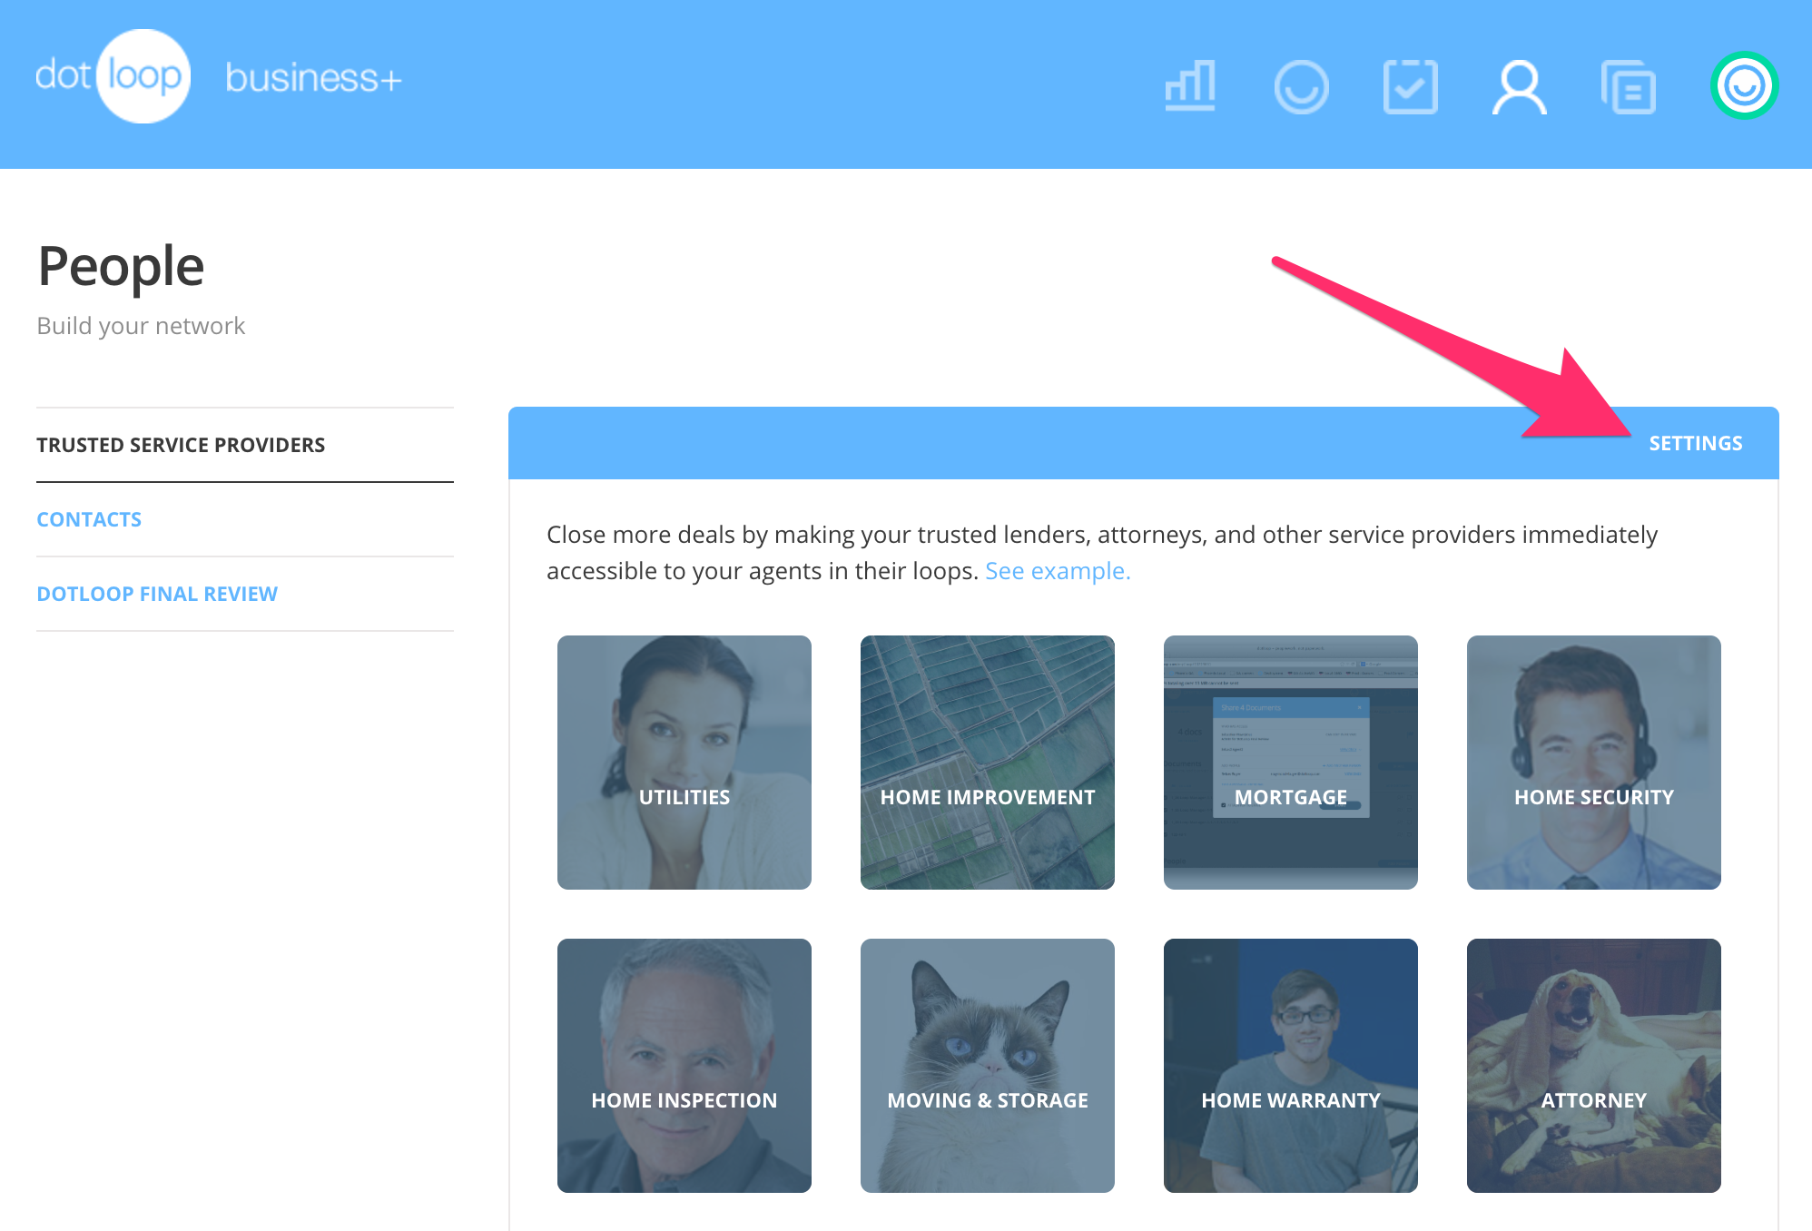
Task: Open the tasks checklist icon
Action: coord(1410,86)
